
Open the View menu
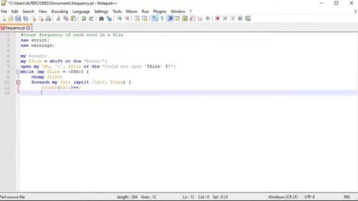click(43, 11)
